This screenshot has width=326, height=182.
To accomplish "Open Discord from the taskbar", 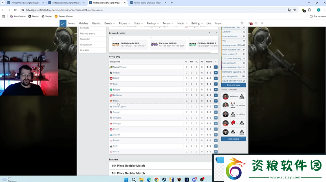I will [194, 180].
